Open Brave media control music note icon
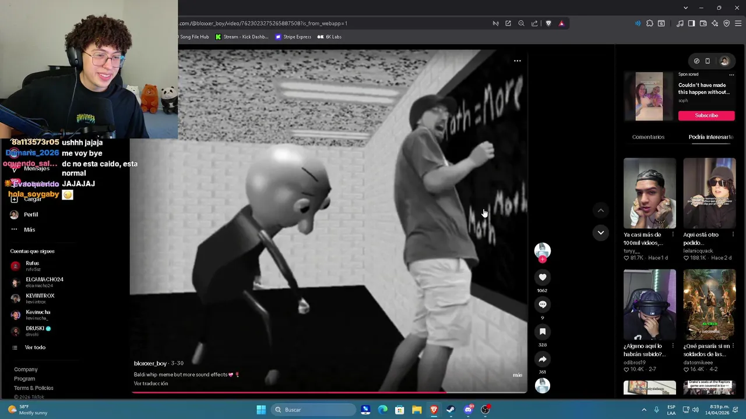This screenshot has width=746, height=419. click(x=680, y=23)
